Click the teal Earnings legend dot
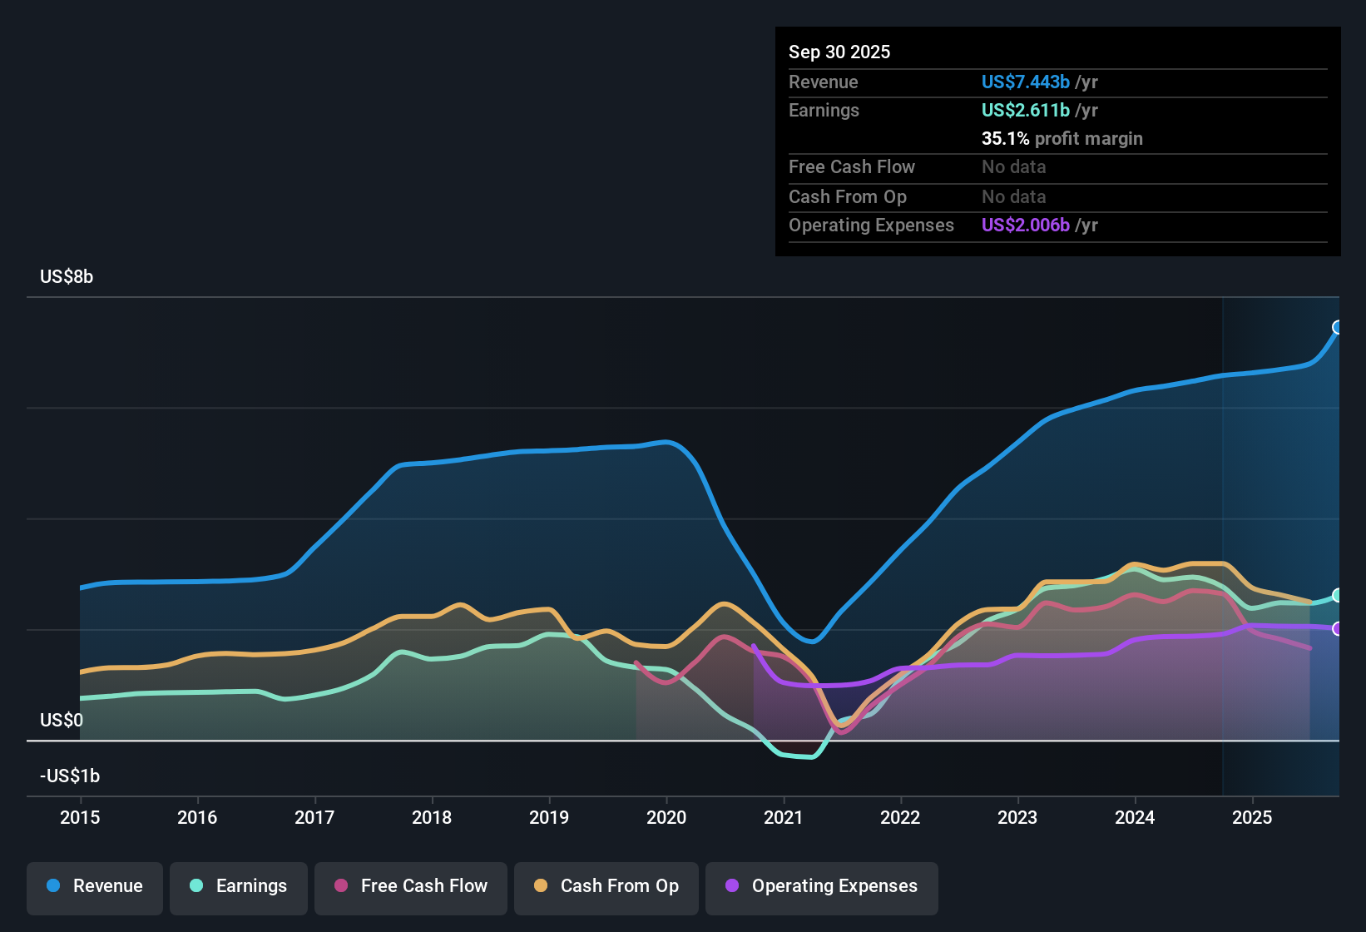This screenshot has width=1366, height=932. click(196, 886)
